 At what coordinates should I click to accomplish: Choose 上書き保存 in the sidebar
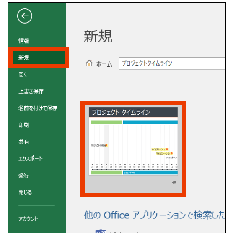31,91
